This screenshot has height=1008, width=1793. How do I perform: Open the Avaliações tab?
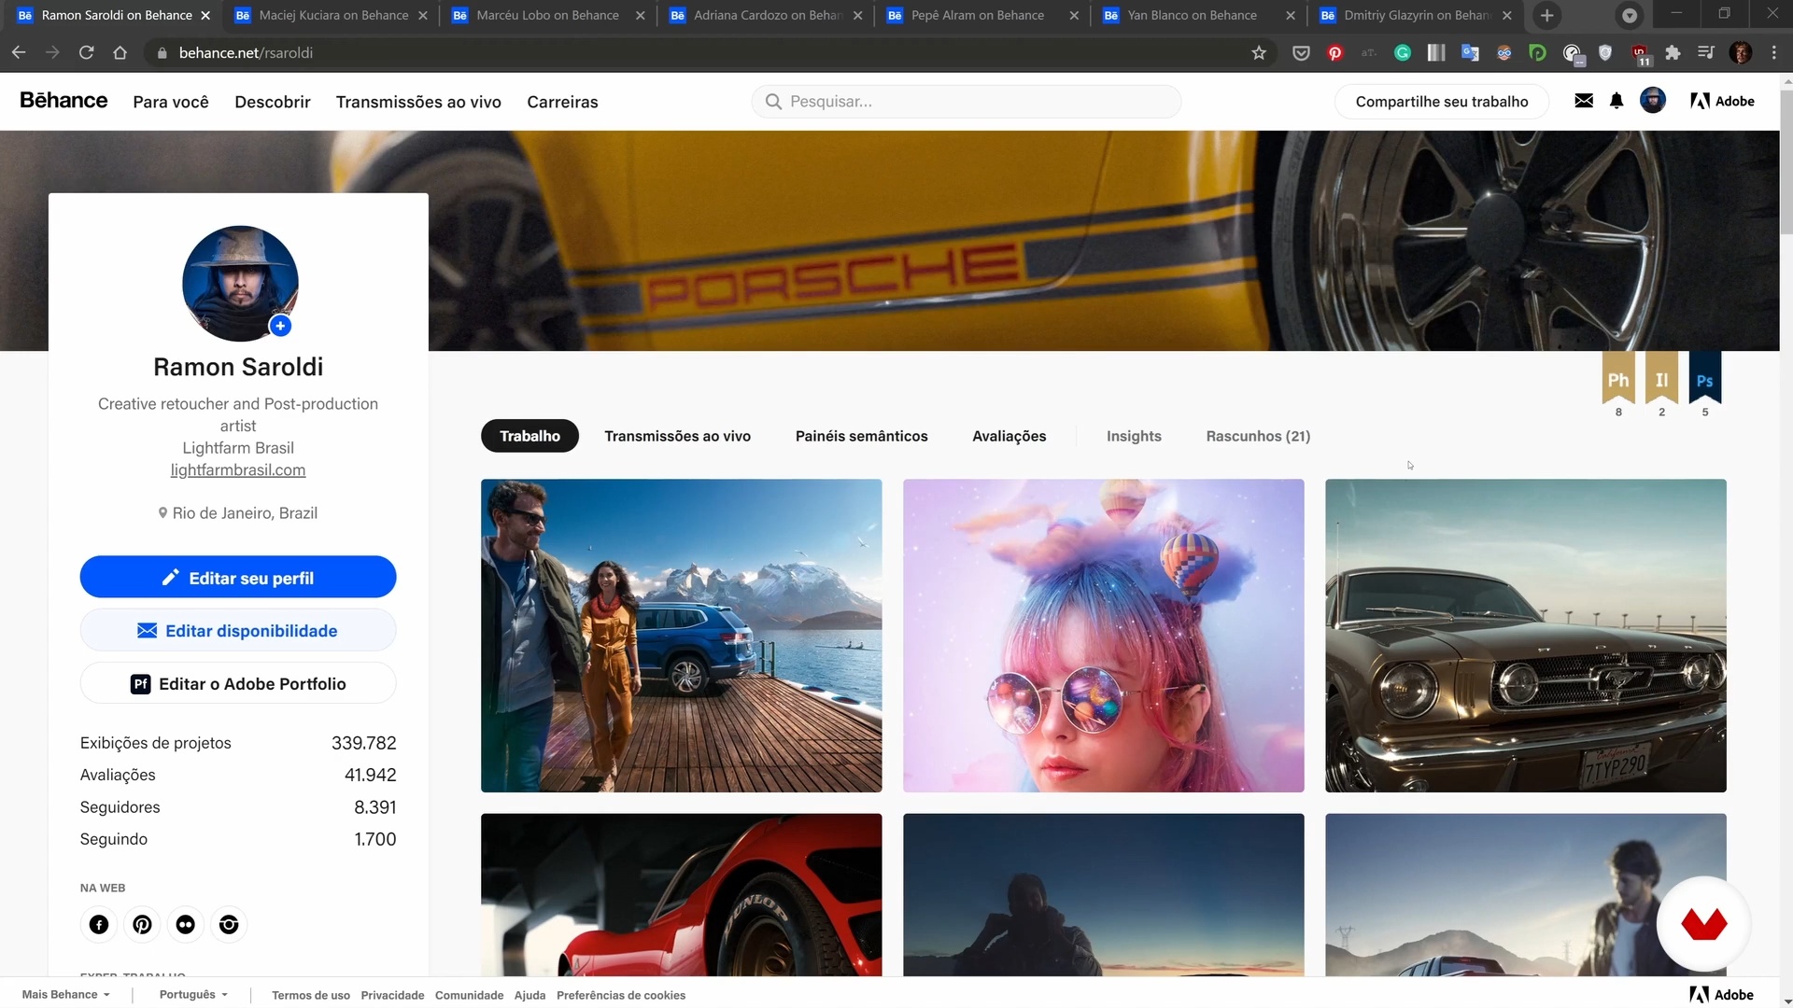1009,436
